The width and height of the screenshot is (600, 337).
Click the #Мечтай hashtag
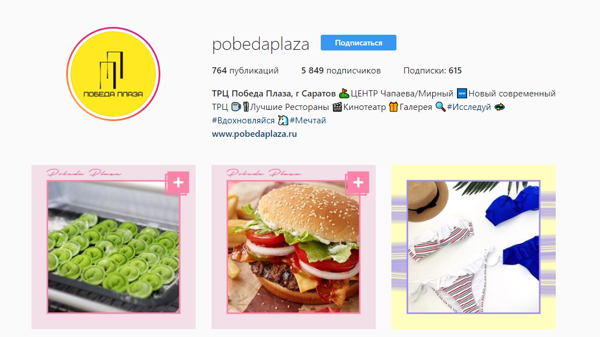tap(308, 121)
